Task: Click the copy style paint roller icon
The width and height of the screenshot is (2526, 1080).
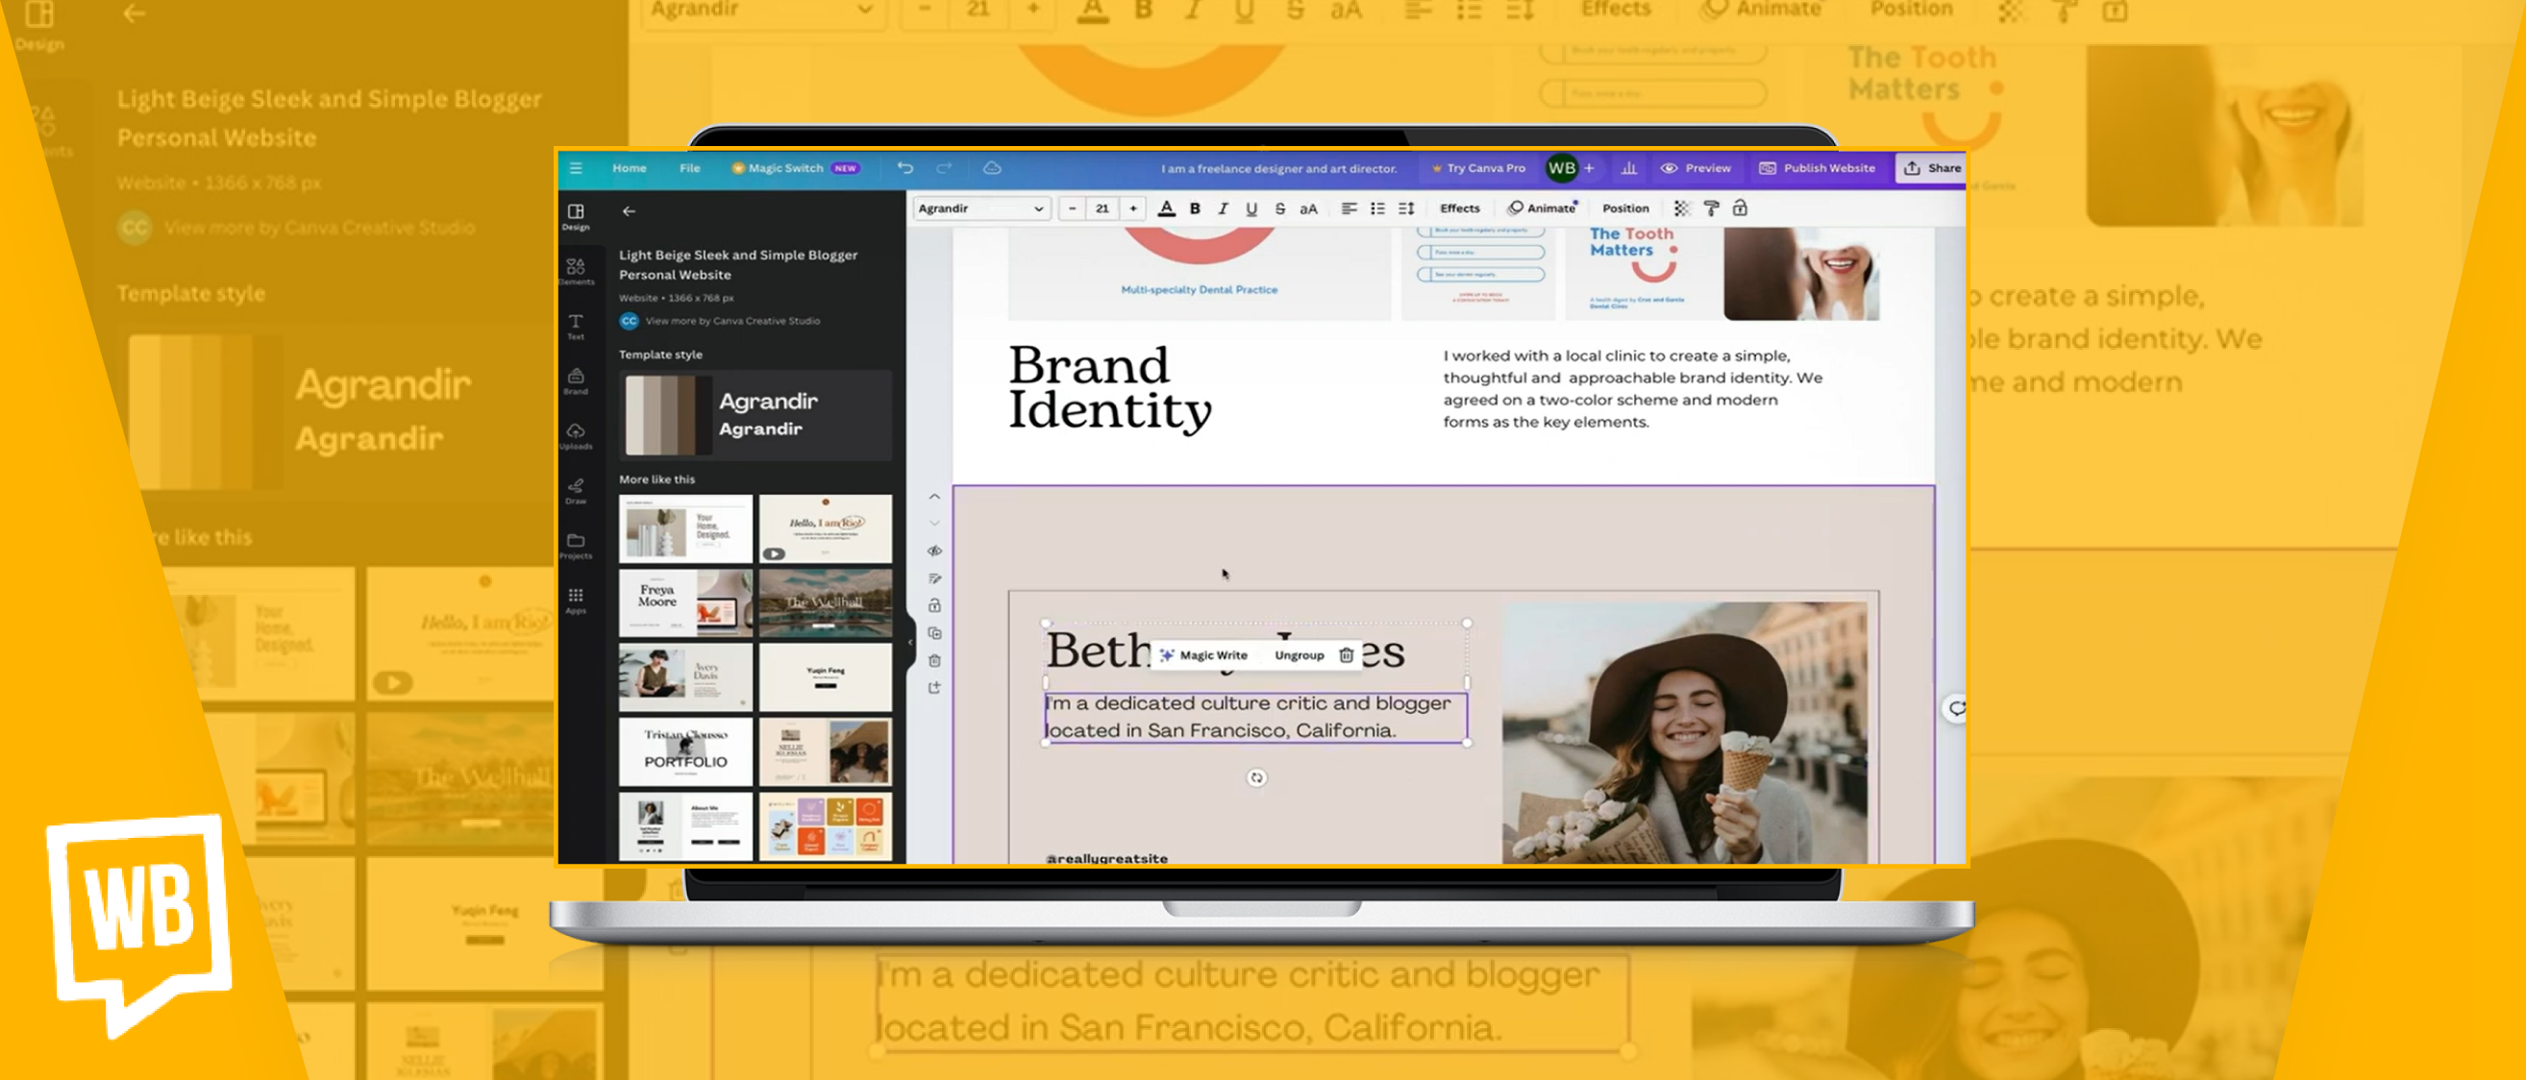Action: pos(1711,208)
